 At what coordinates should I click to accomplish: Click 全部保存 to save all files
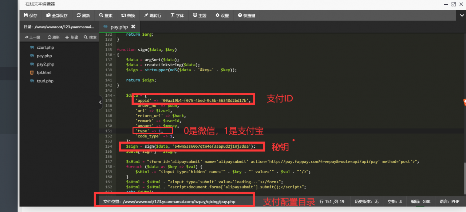tap(57, 16)
